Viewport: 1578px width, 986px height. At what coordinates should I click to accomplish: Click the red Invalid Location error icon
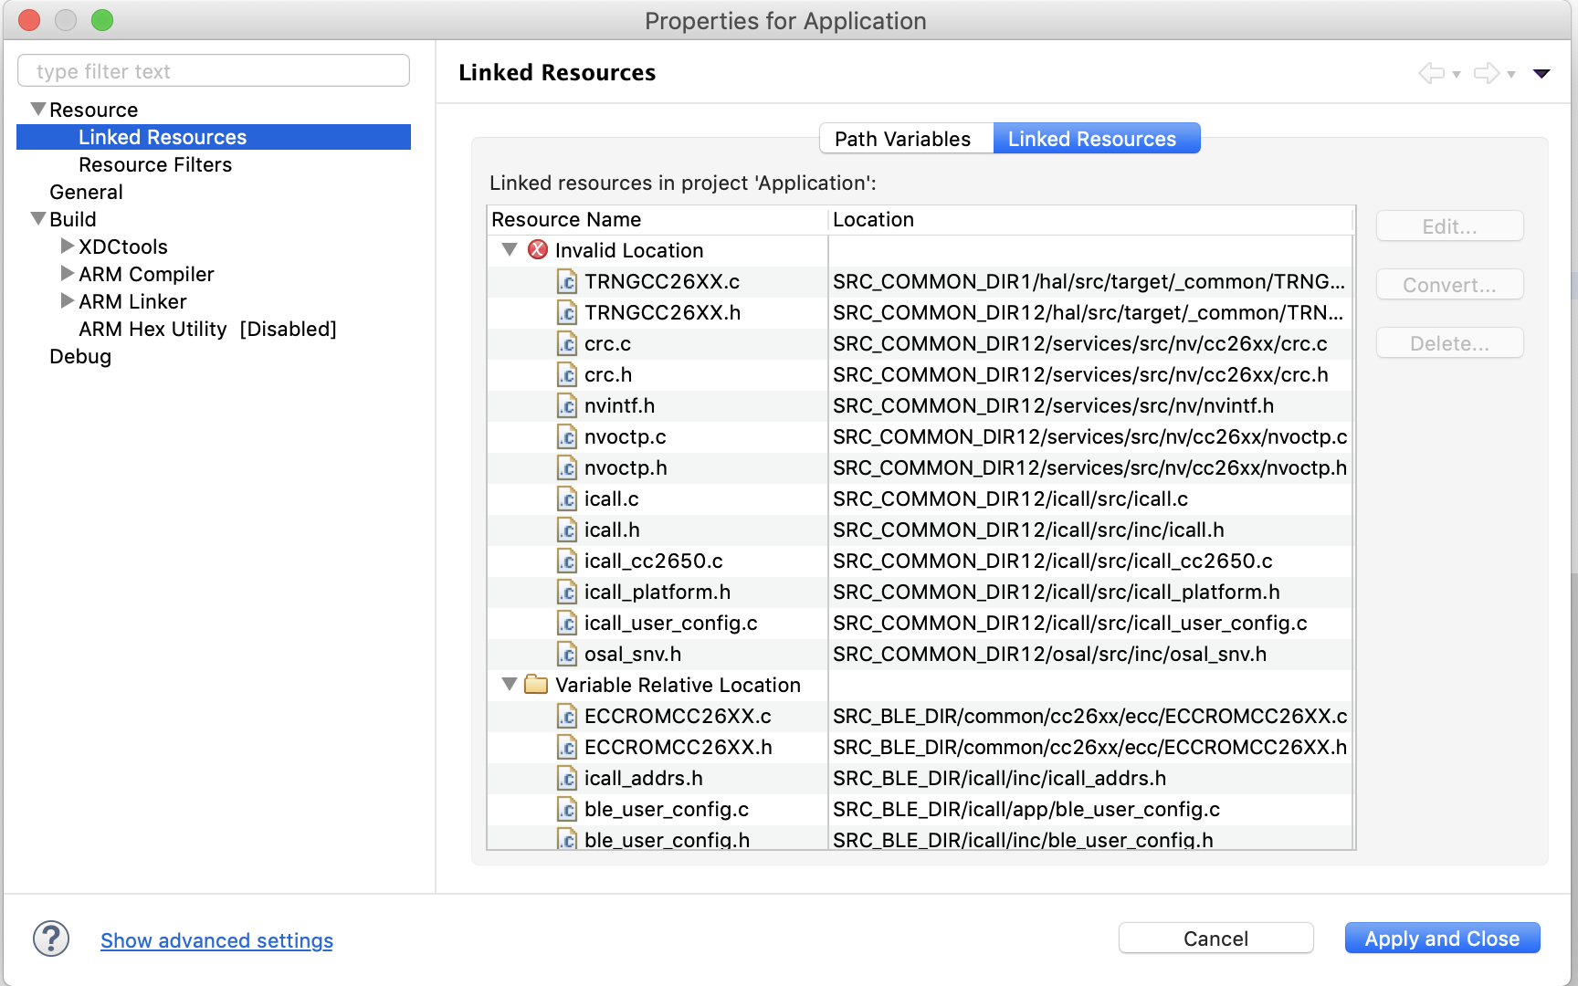click(538, 249)
